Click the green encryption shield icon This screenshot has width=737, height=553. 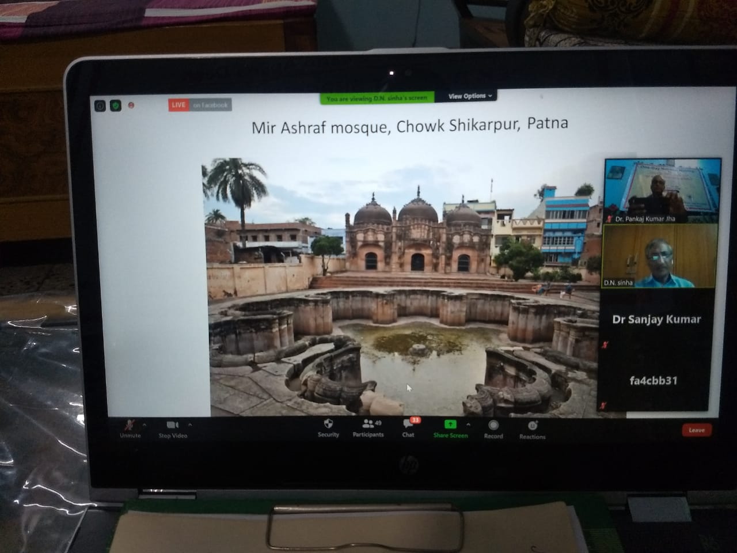[x=115, y=106]
